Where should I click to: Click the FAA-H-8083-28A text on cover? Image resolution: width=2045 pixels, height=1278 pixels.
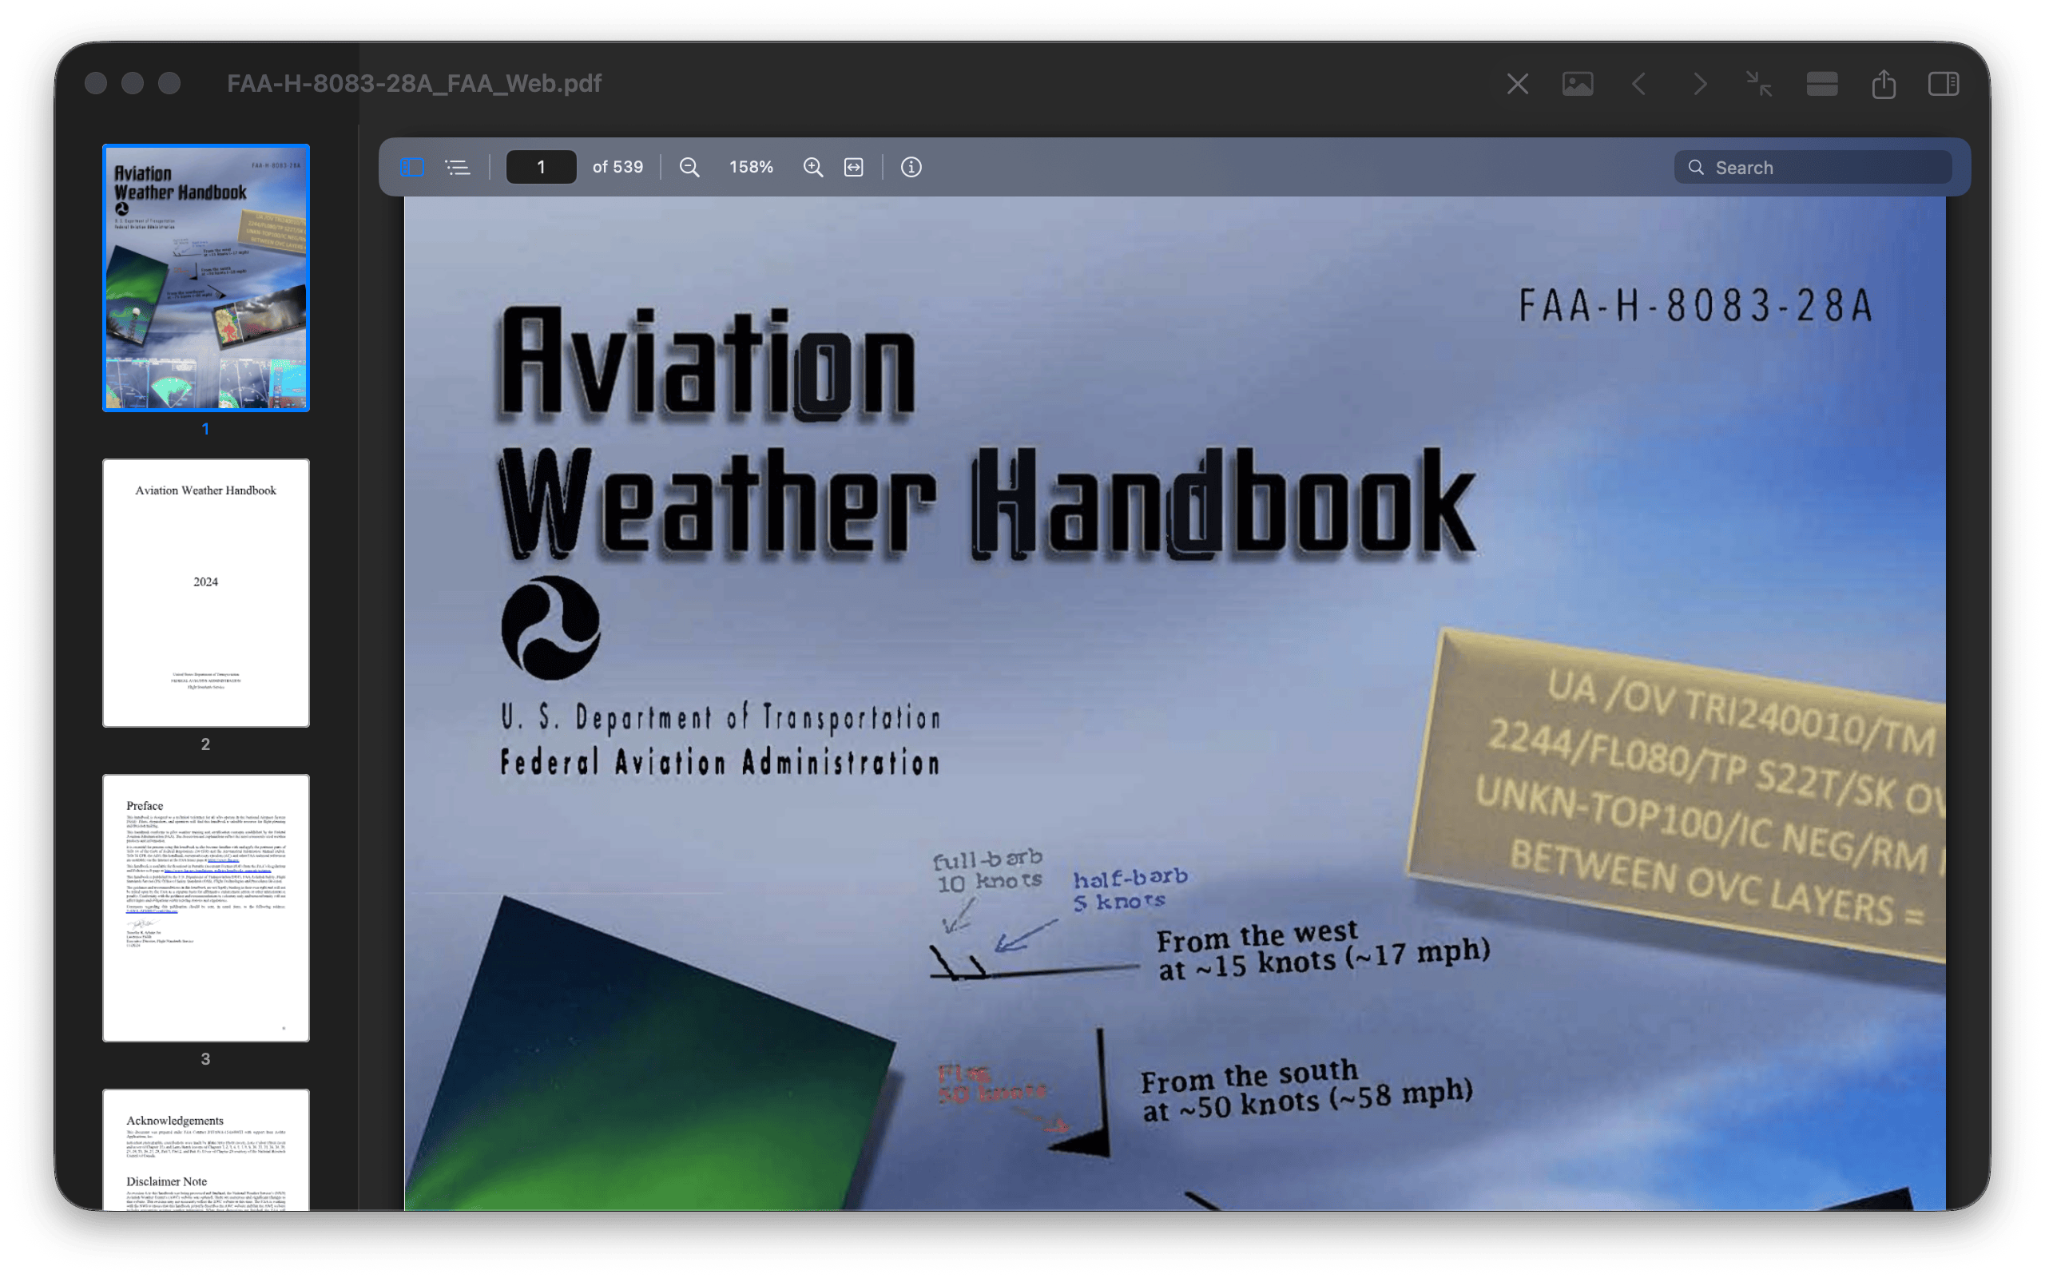1696,306
